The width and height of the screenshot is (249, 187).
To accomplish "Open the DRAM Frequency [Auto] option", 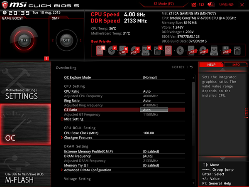I will [x=148, y=156].
